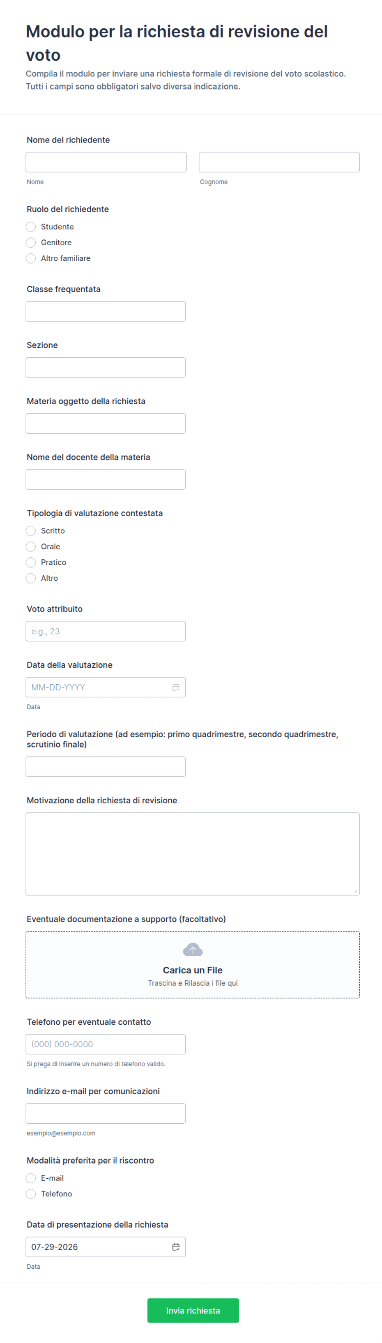
Task: Open calendar icon for Data della valutazione
Action: coord(176,687)
